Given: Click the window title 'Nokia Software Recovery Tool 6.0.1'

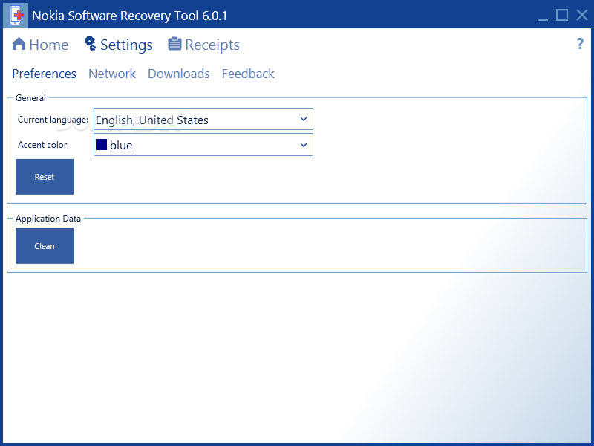Looking at the screenshot, I should point(129,16).
